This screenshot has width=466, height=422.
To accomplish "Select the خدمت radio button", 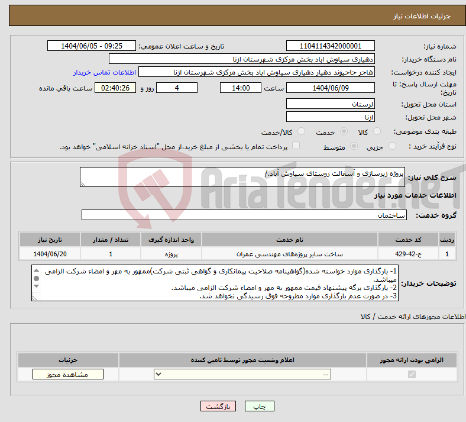I will pos(344,131).
